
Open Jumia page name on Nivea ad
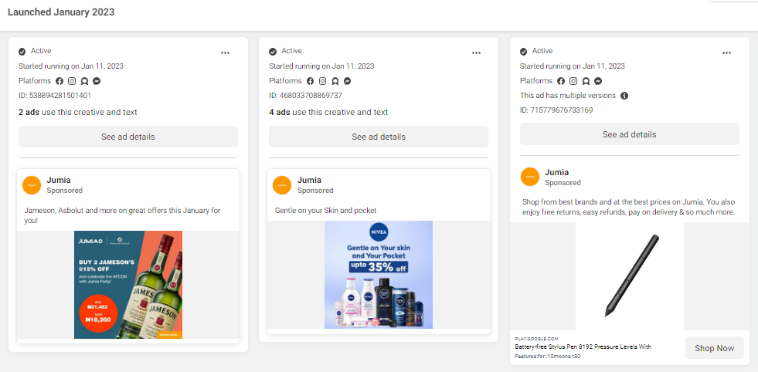(x=309, y=180)
